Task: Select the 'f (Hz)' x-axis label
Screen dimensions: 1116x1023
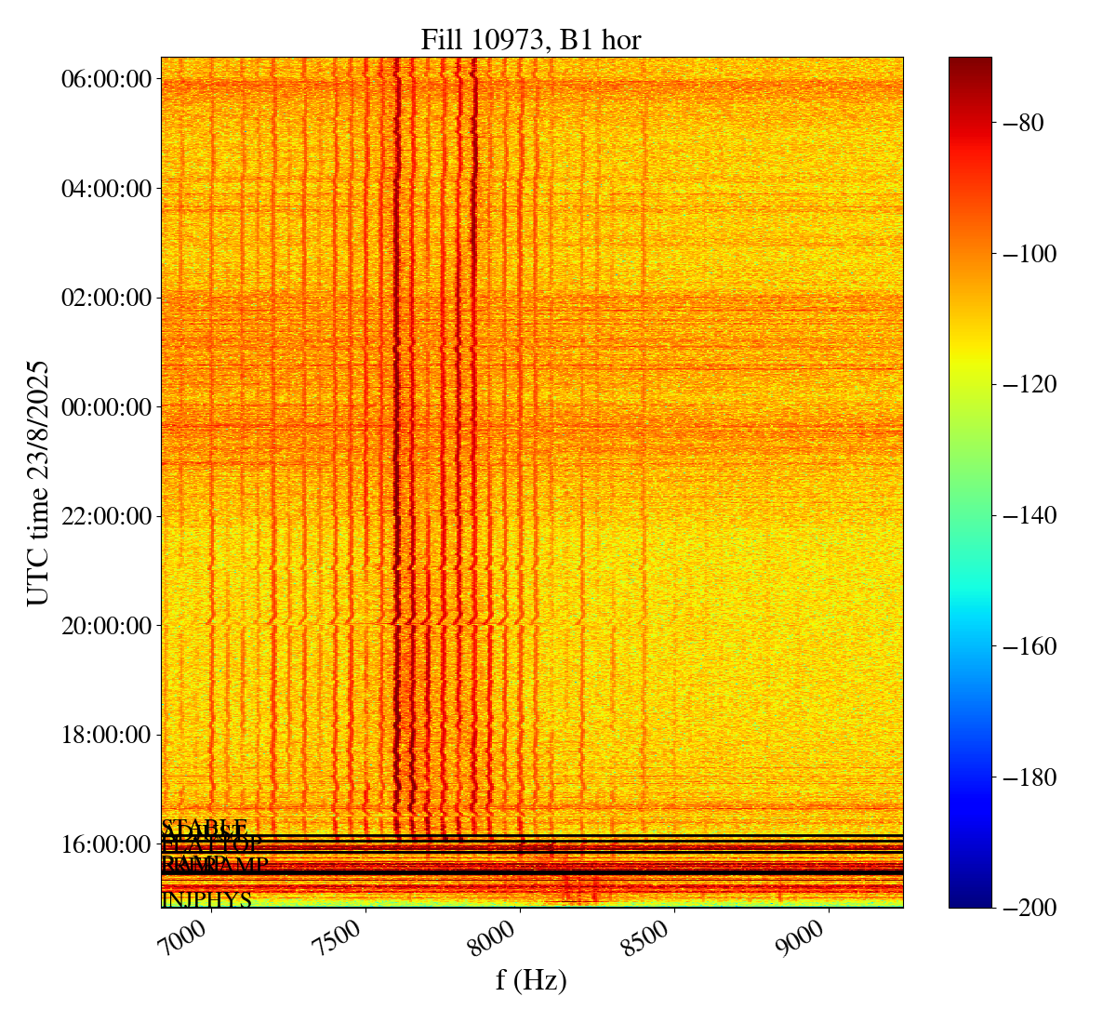Action: tap(531, 979)
